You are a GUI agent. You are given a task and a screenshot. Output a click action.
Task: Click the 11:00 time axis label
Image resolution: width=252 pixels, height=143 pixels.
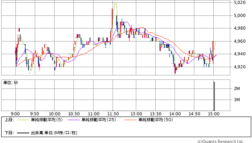point(94,114)
